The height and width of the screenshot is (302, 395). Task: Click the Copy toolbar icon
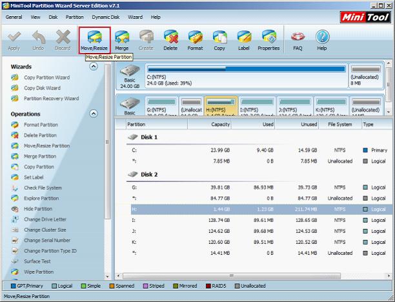point(219,40)
